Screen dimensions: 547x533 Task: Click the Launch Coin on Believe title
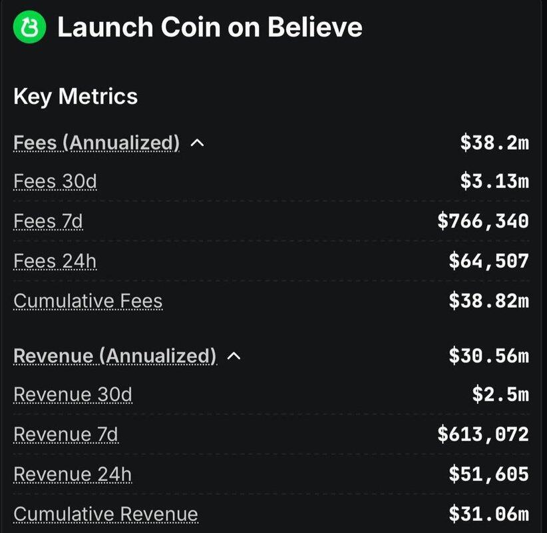coord(210,27)
